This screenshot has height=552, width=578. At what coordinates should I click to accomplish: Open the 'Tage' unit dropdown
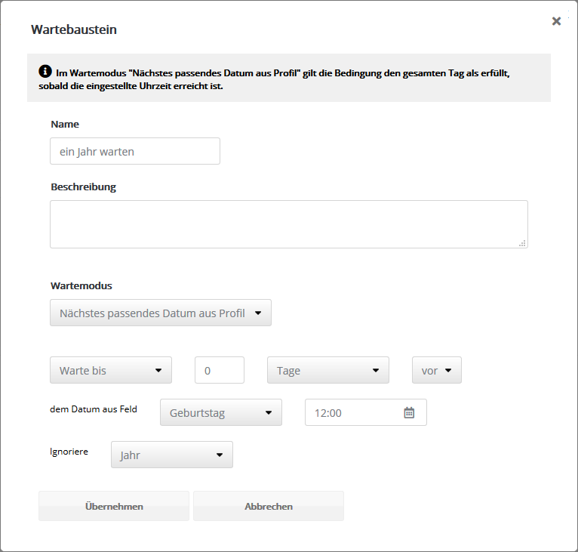coord(327,371)
